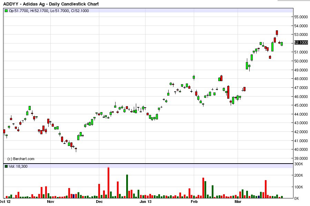Click the 55.0000 price axis label
310x206 pixels.
pyautogui.click(x=301, y=17)
